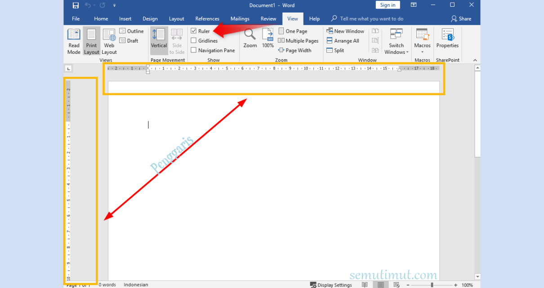Enable the Navigation Pane checkbox
This screenshot has width=544, height=288.
193,50
